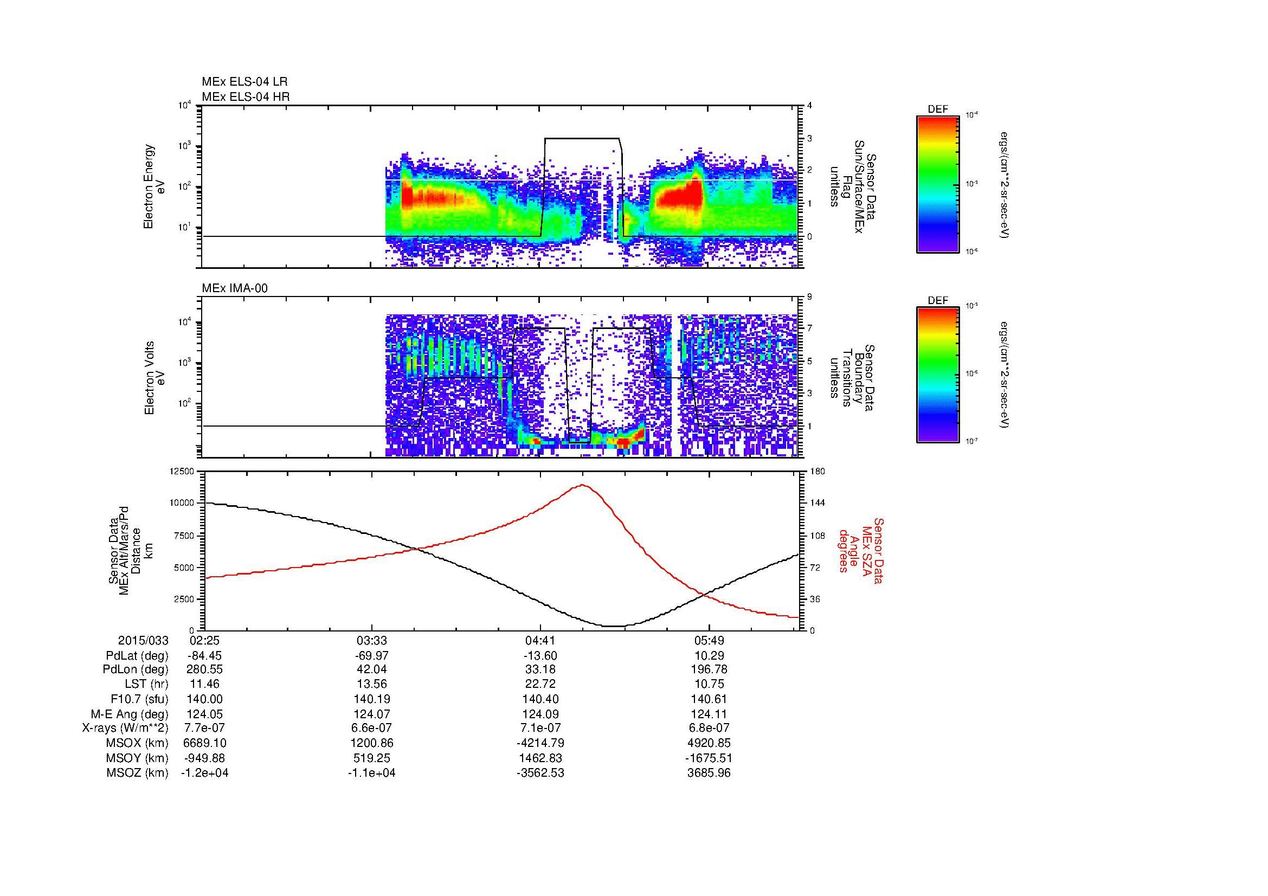This screenshot has width=1268, height=896.
Task: Click the 05:49 time tick label
Action: coord(709,640)
